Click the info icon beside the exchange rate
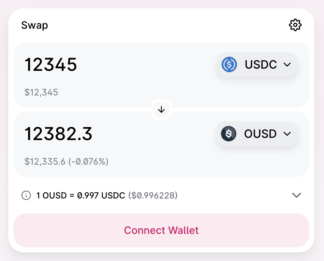The image size is (324, 261). point(26,195)
